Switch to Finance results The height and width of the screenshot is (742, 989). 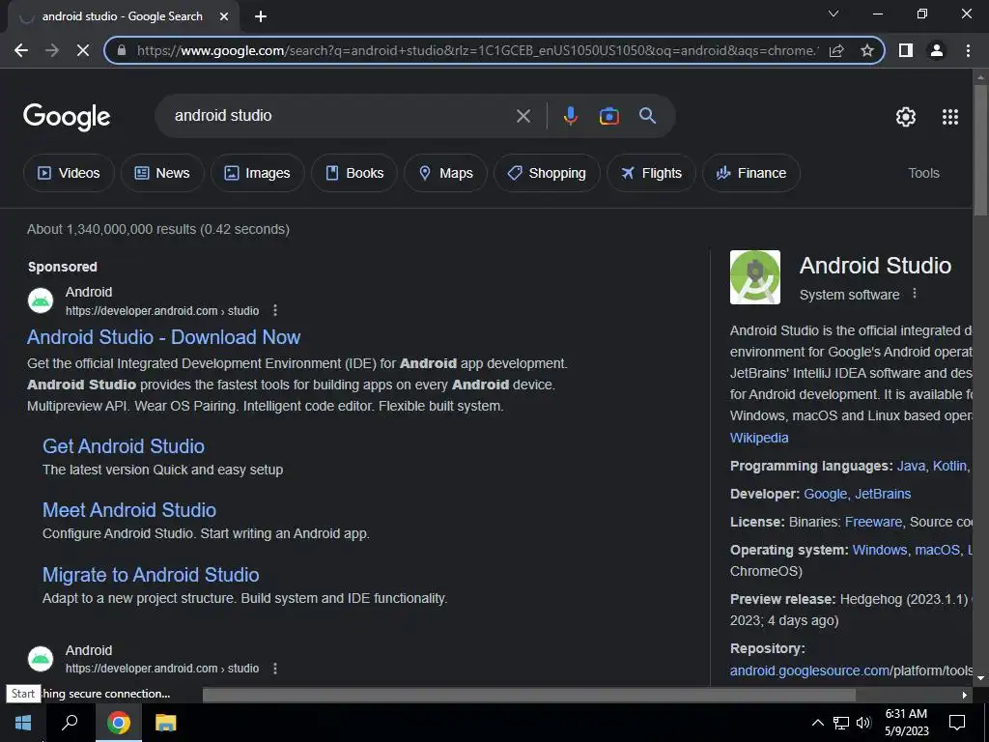[751, 173]
